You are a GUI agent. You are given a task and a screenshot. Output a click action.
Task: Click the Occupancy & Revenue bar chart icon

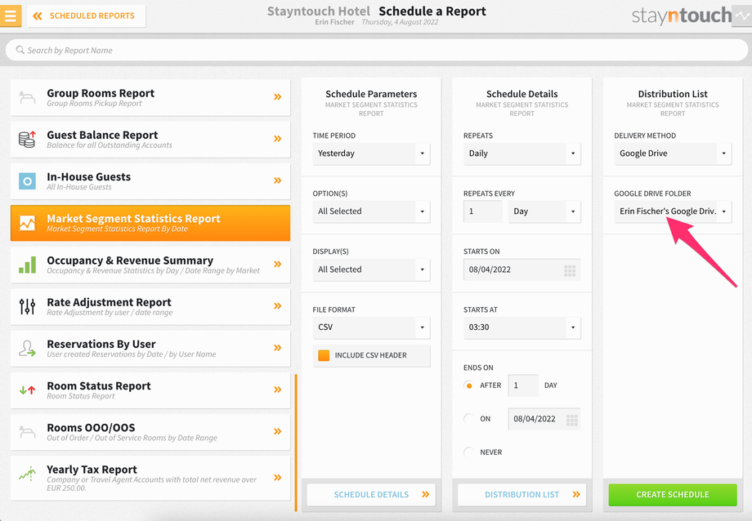pyautogui.click(x=27, y=265)
